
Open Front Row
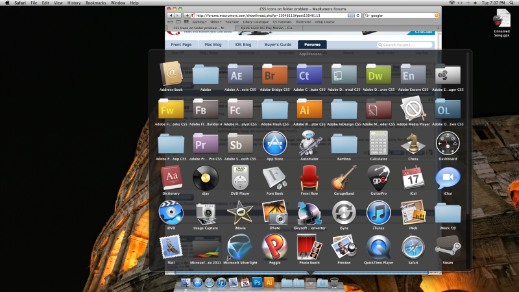click(x=309, y=178)
